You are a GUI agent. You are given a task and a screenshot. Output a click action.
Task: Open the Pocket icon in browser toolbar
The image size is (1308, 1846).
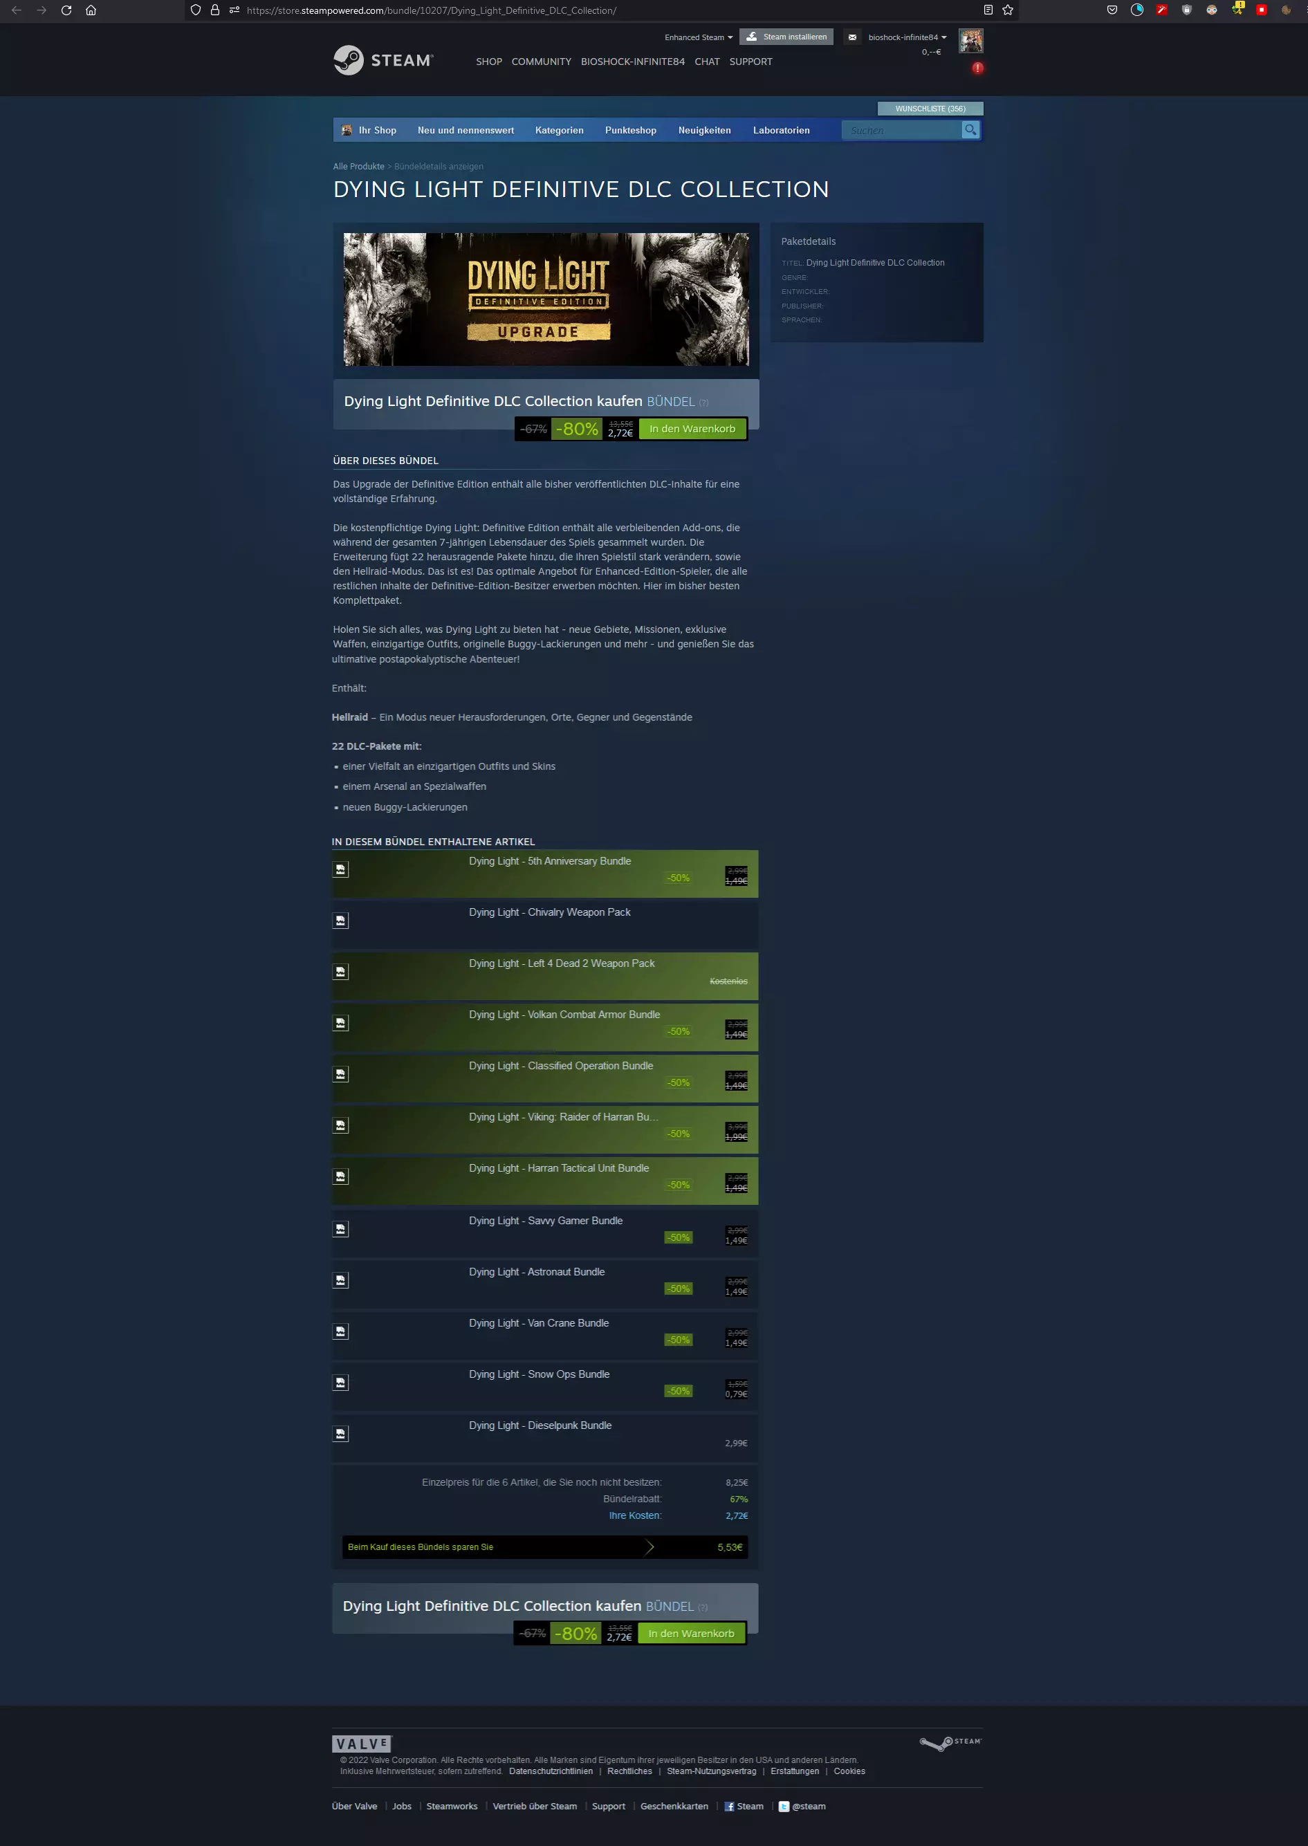(x=1112, y=10)
